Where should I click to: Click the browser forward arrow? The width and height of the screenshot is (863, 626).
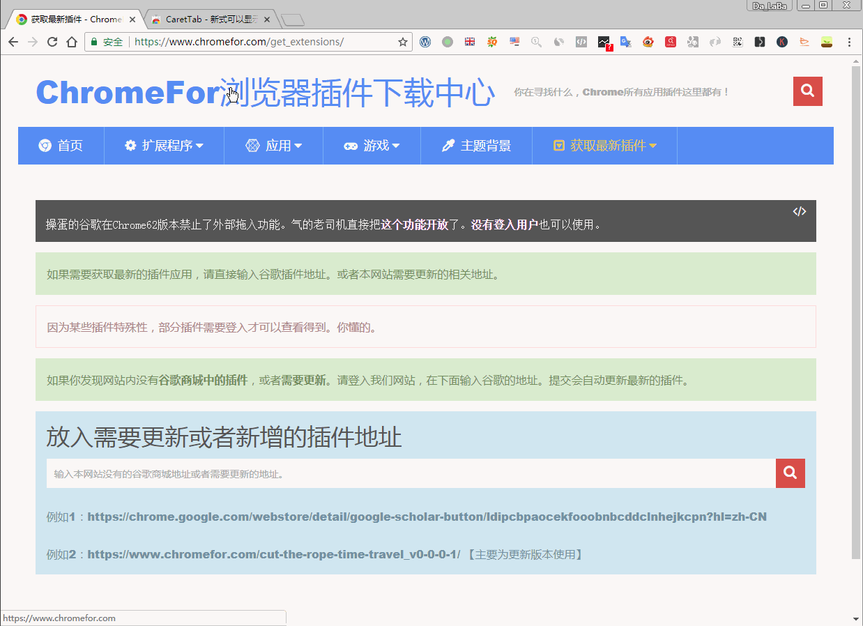click(32, 42)
